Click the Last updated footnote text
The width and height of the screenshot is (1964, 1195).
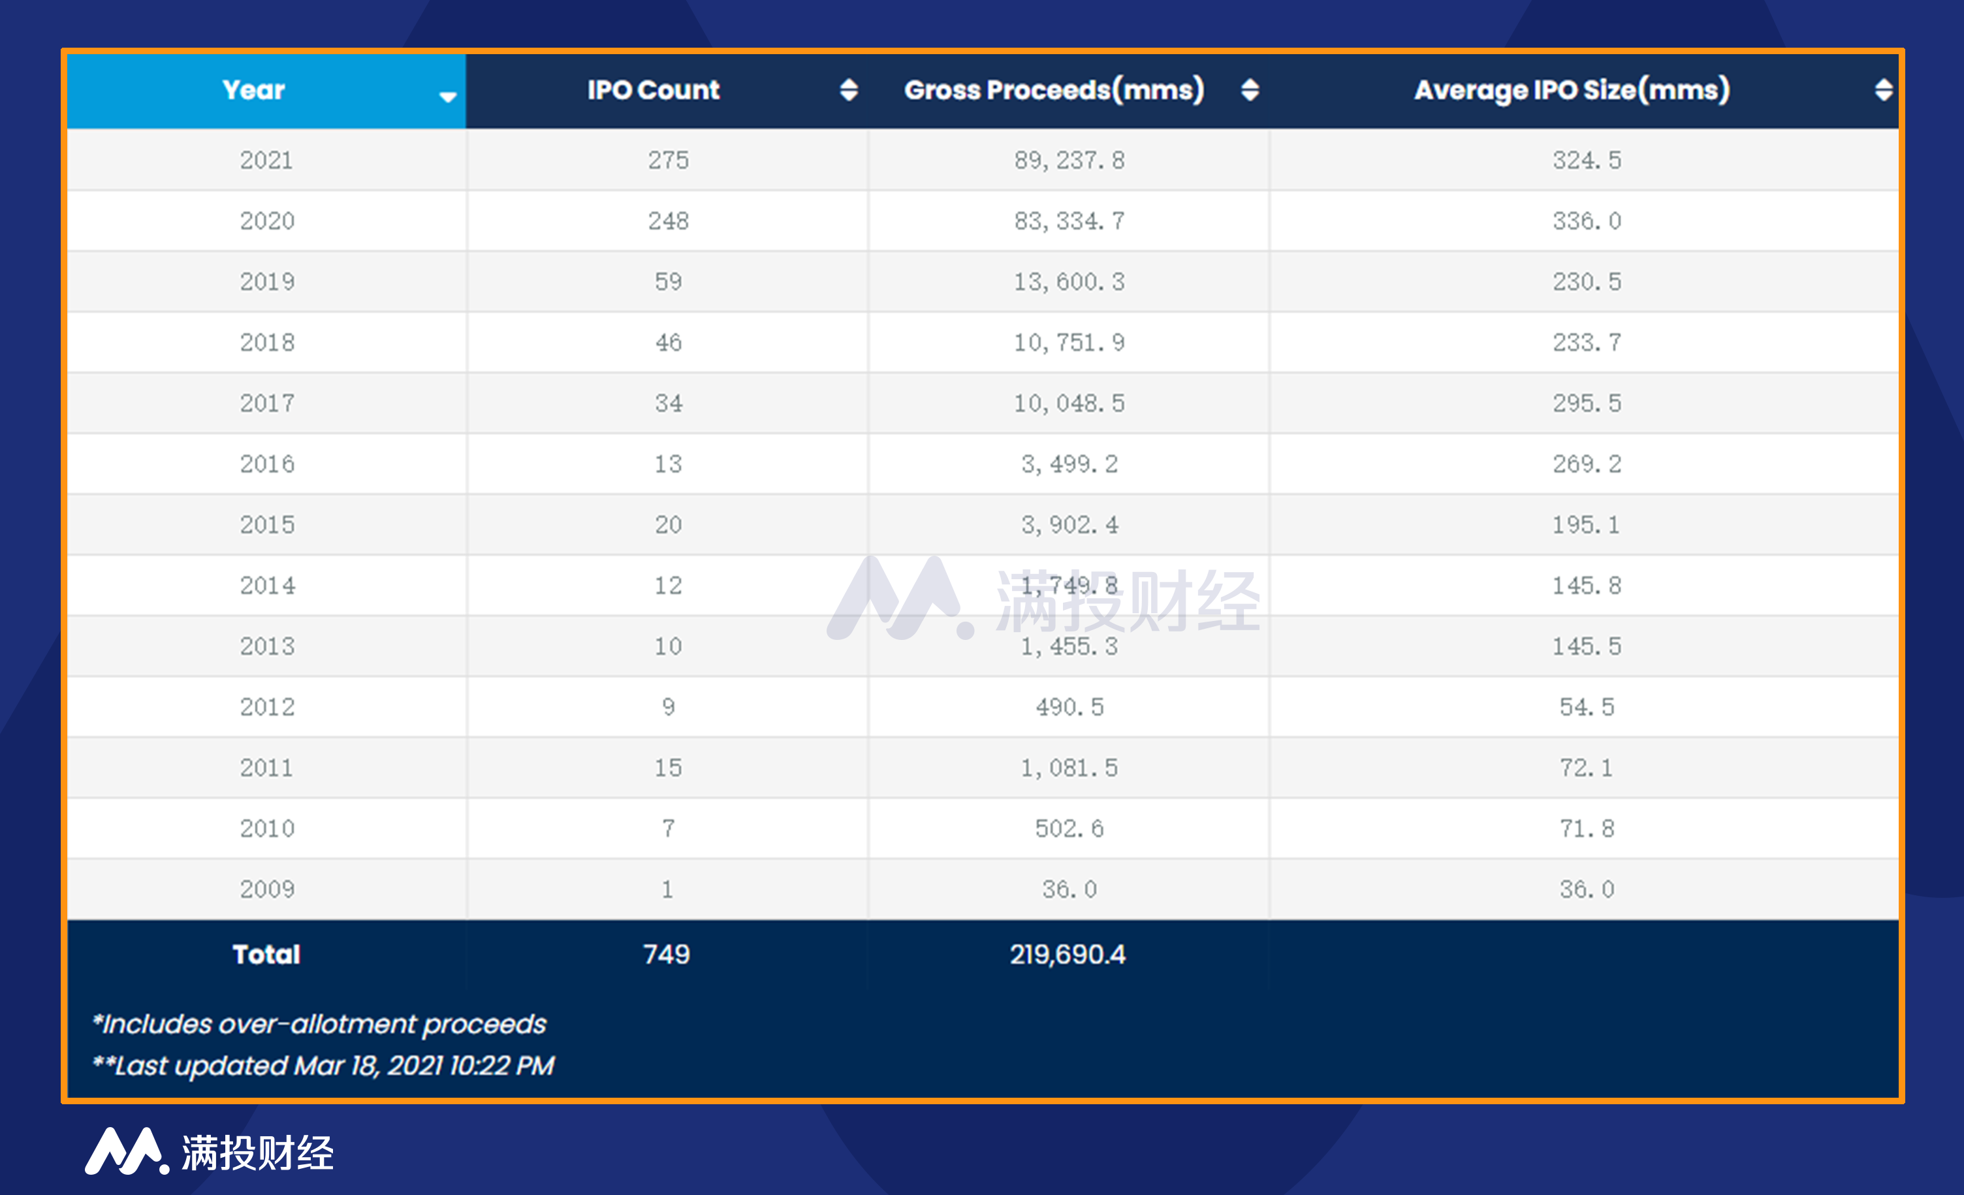click(324, 1066)
